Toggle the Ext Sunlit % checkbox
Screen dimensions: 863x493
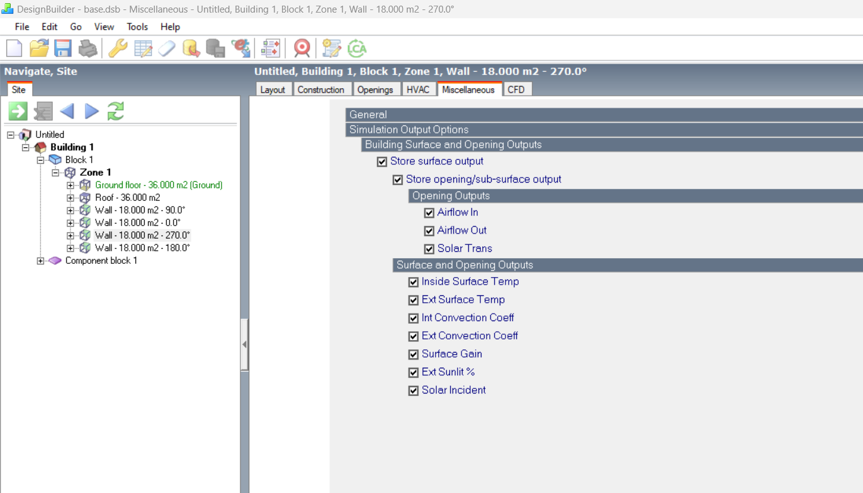pyautogui.click(x=414, y=373)
